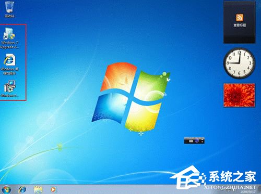Click the blue help icon on language bar
Screen dimensions: 261x194
click(197, 140)
